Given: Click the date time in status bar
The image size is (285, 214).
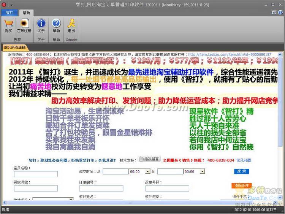Looking at the screenshot, I should 255,210.
